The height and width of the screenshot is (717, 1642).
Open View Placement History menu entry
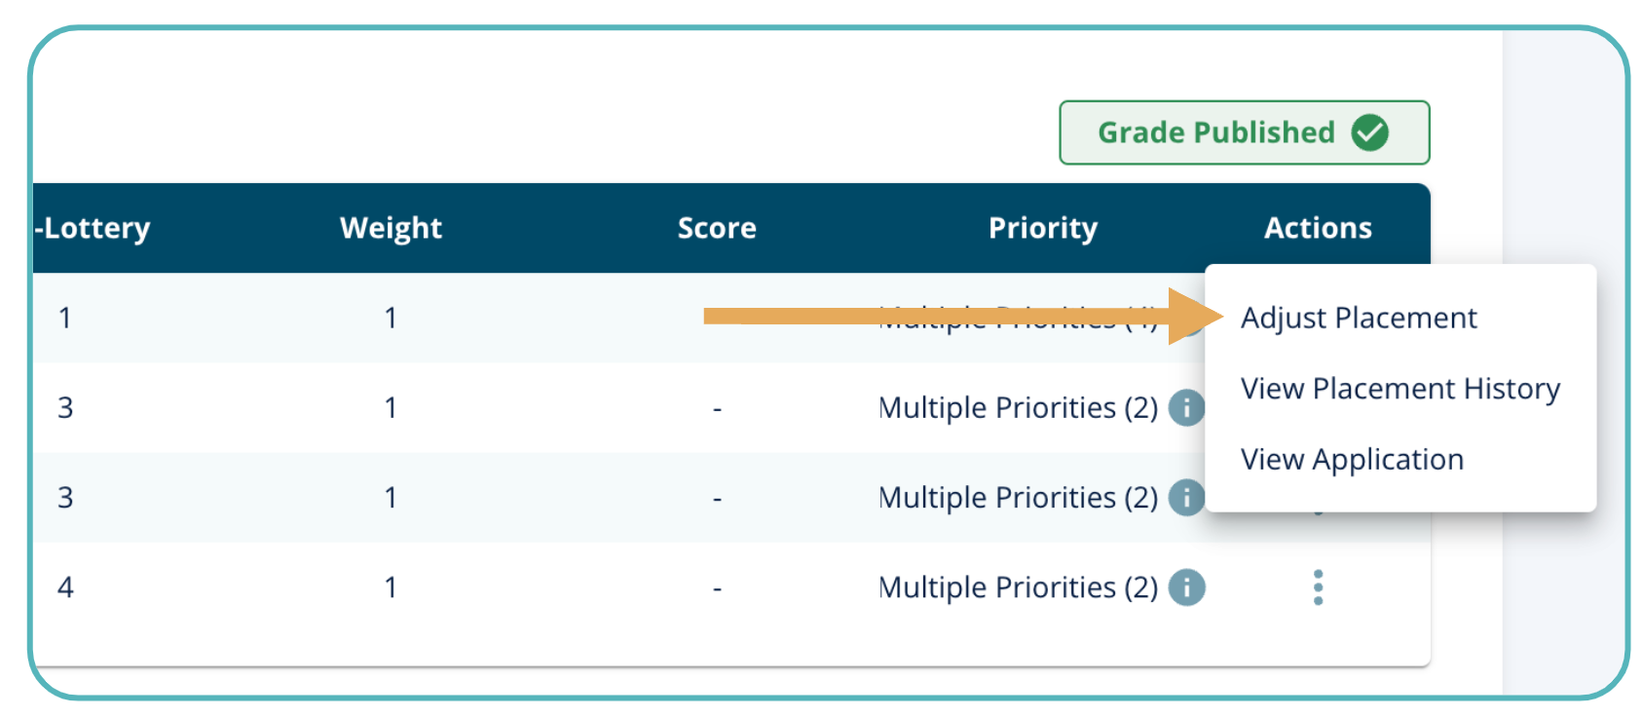tap(1399, 389)
